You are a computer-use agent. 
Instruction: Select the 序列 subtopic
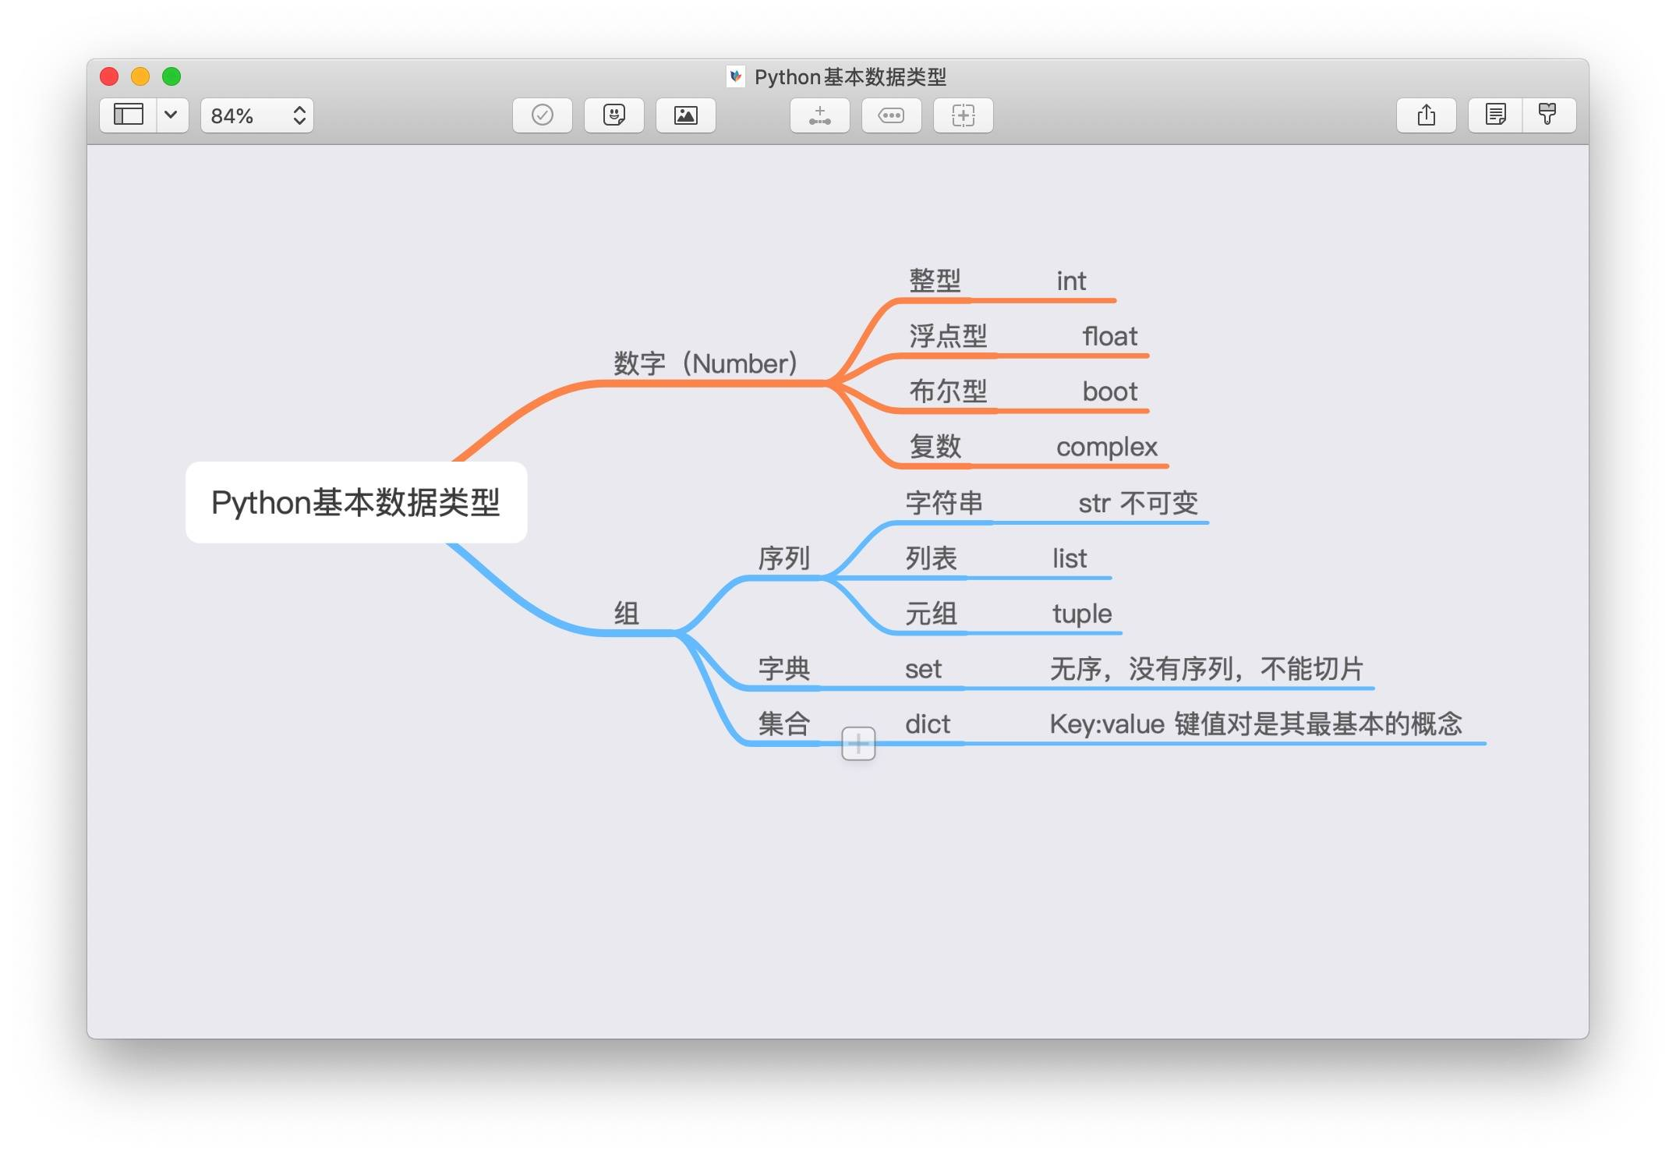[x=784, y=558]
